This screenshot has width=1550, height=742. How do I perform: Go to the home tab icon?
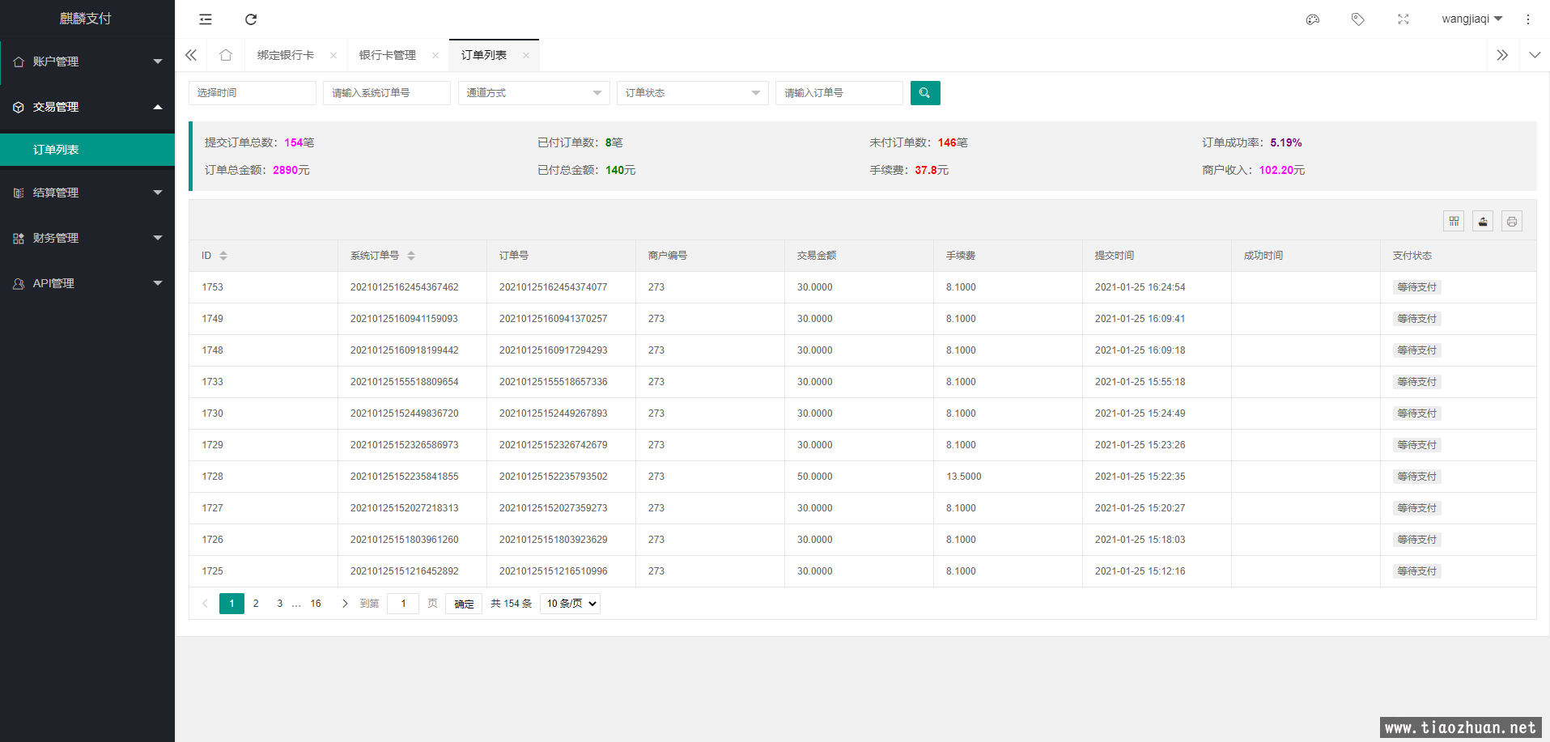[226, 55]
